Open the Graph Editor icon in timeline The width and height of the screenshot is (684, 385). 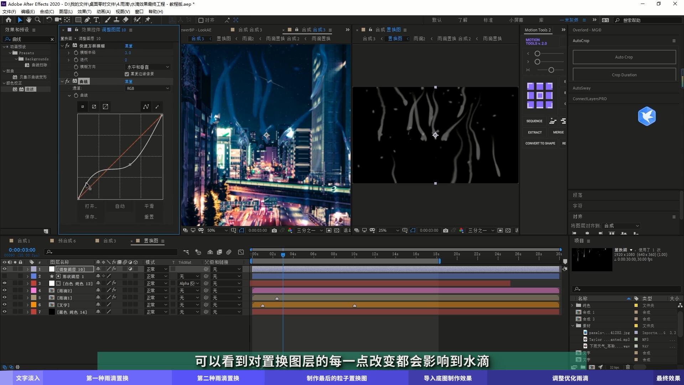[x=241, y=252]
